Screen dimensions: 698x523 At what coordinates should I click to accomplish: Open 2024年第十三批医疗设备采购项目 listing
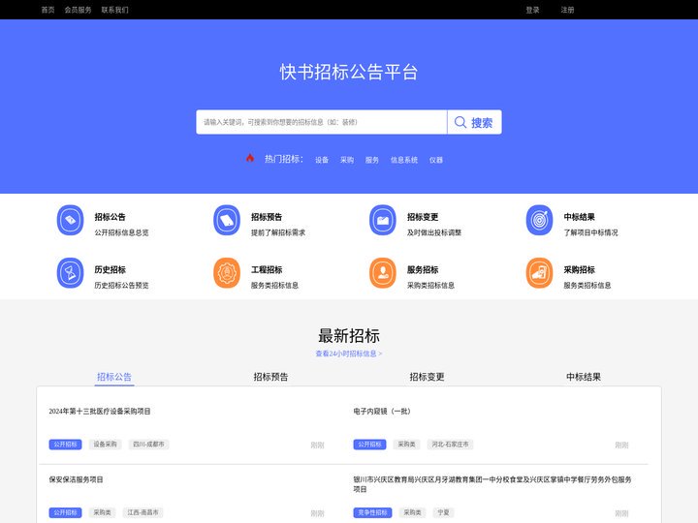click(100, 412)
